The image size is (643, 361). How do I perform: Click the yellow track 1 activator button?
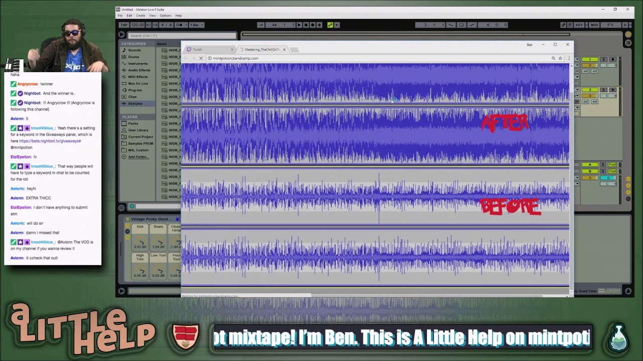pyautogui.click(x=590, y=59)
